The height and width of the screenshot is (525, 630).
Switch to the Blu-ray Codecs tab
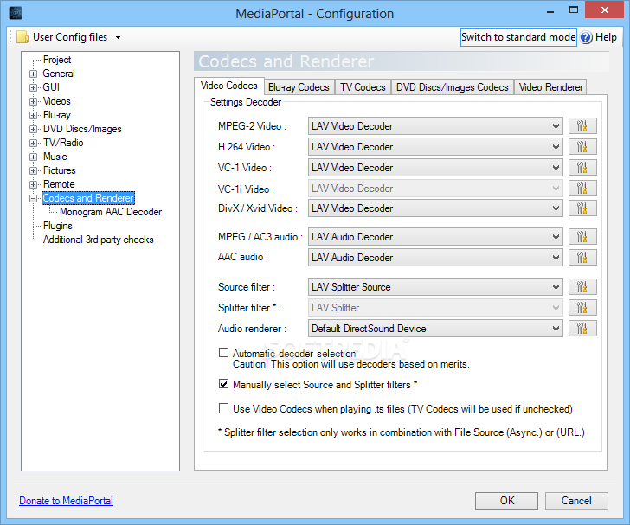point(299,87)
